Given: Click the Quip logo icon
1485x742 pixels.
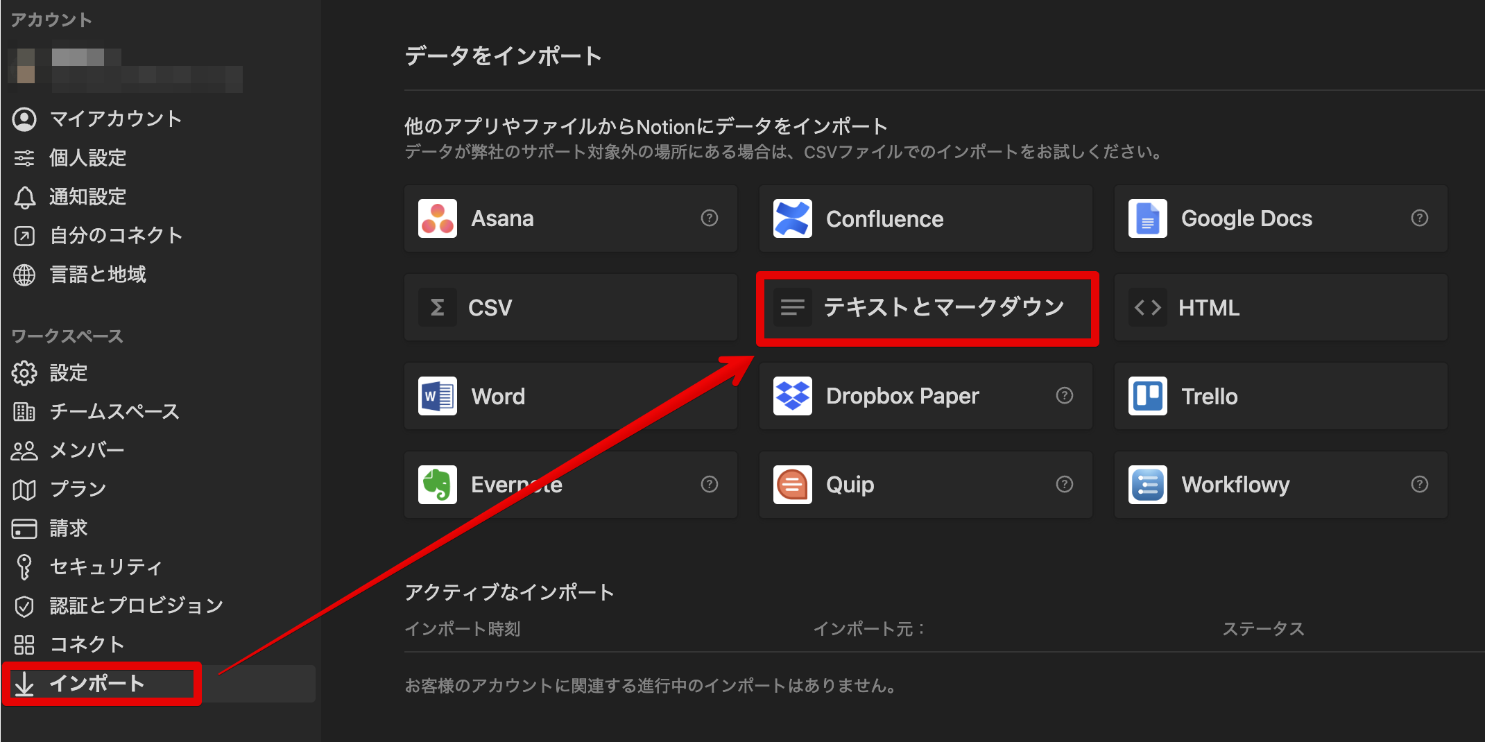Looking at the screenshot, I should tap(792, 485).
